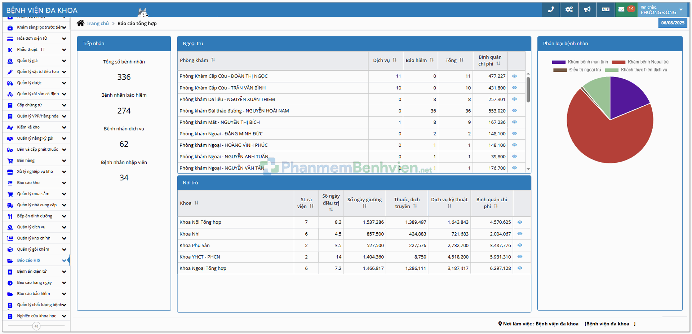
Task: Sort by Phòng khám column
Action: [x=213, y=60]
